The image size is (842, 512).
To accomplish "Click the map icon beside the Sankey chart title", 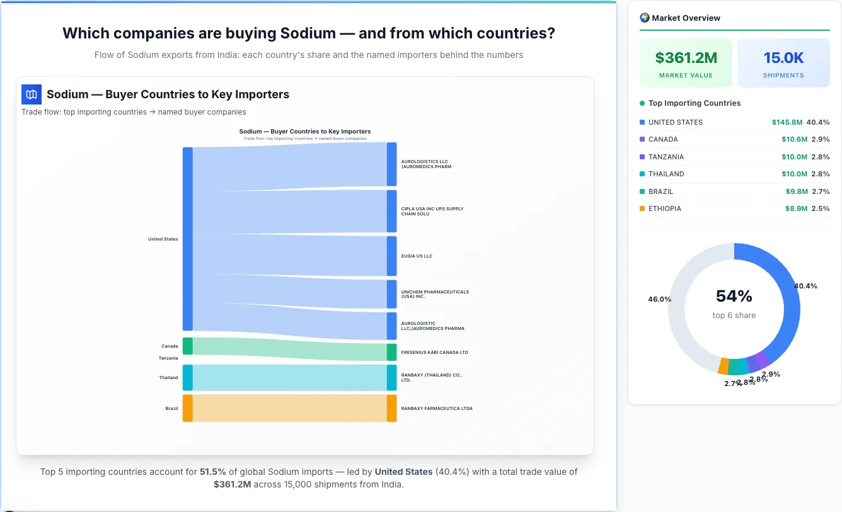I will [x=31, y=94].
